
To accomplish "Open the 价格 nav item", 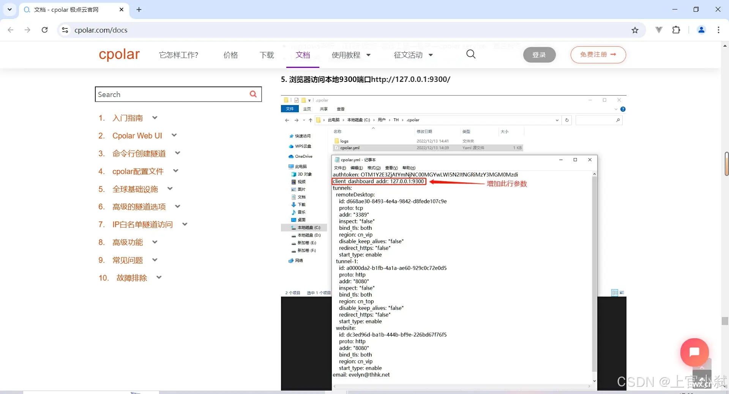I will [x=230, y=55].
